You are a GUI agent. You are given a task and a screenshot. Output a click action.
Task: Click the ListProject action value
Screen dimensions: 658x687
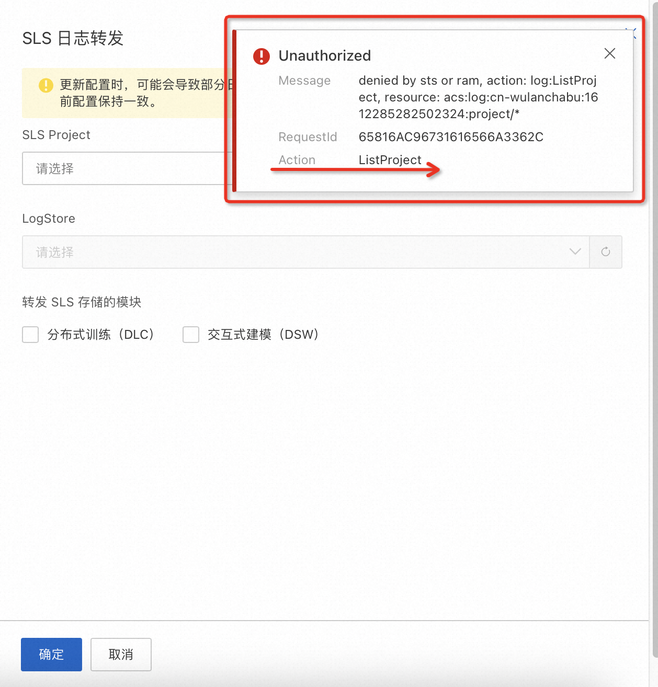tap(390, 160)
